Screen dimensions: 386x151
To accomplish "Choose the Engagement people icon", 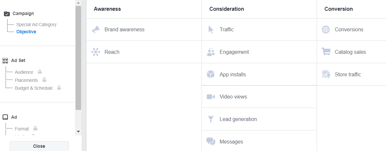I will [211, 52].
